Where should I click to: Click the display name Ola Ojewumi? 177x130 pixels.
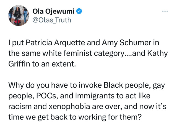point(54,11)
